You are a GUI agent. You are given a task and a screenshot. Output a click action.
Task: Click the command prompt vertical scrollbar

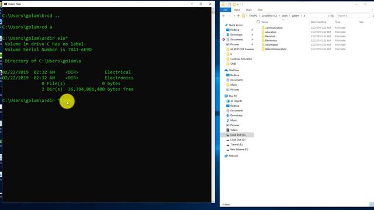point(213,105)
